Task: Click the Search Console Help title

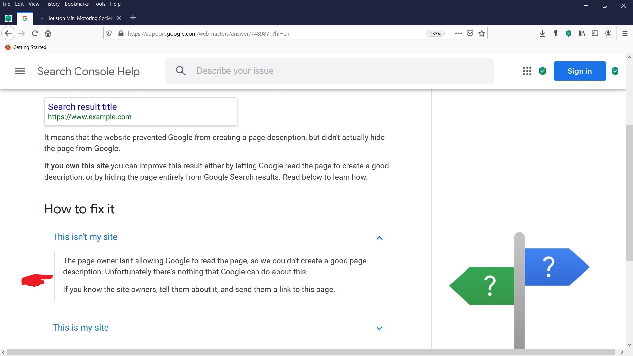Action: pos(88,71)
